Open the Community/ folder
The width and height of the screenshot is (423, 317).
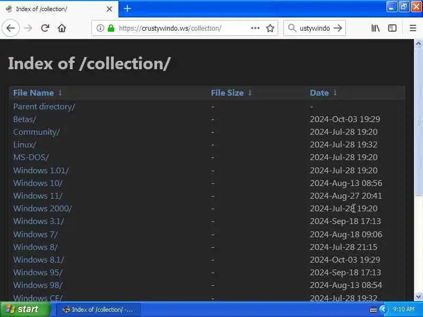[36, 132]
